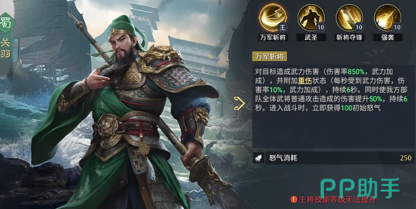Screen dimensions: 416x209
Task: Click the 主将技能等级无法提升 warning text
Action: point(338,199)
